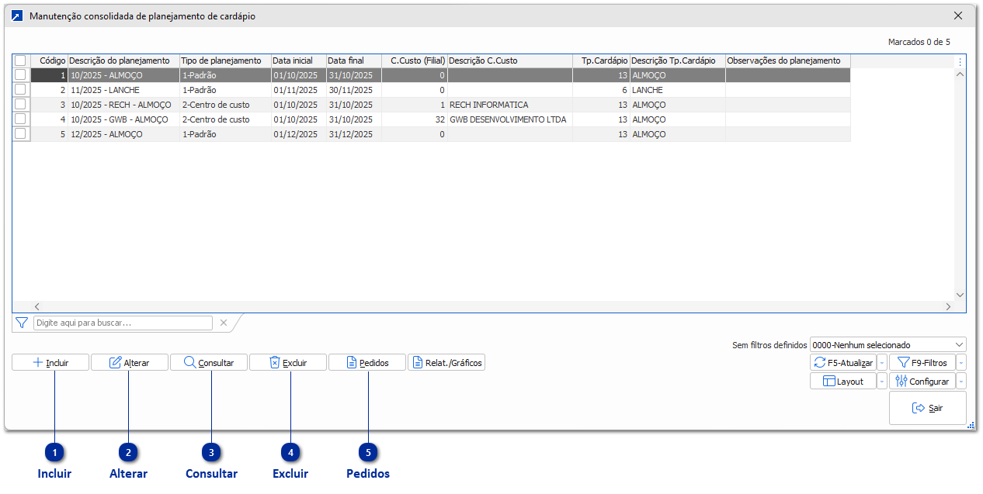
Task: Expand arrow next to F9-Filtros
Action: (961, 362)
